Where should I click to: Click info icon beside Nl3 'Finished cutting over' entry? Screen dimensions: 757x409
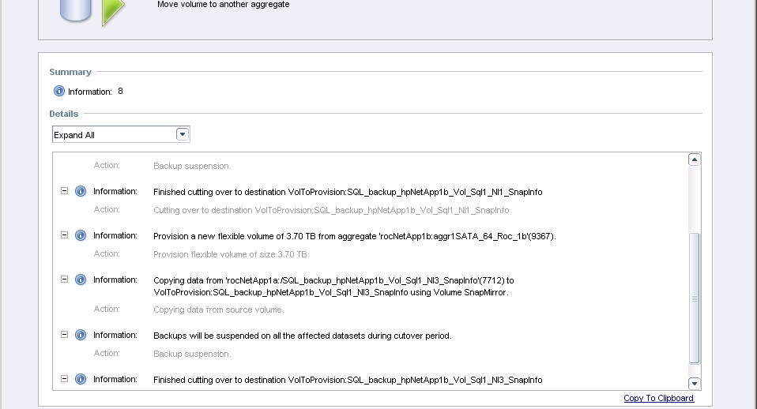[x=81, y=379]
